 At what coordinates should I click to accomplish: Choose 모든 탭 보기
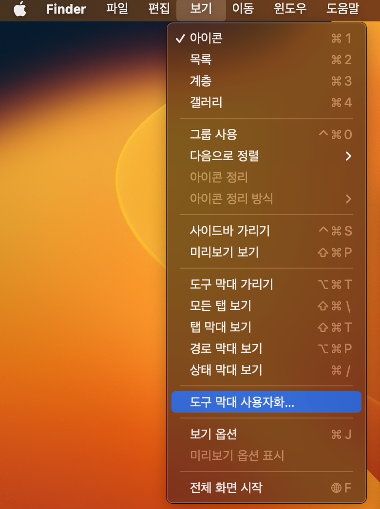[266, 306]
